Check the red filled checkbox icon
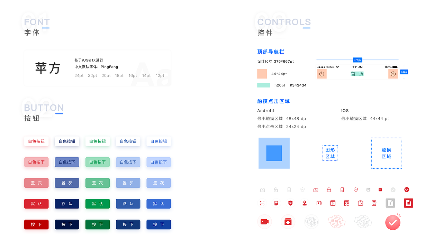Screen dimensions: 443x249 380,190
